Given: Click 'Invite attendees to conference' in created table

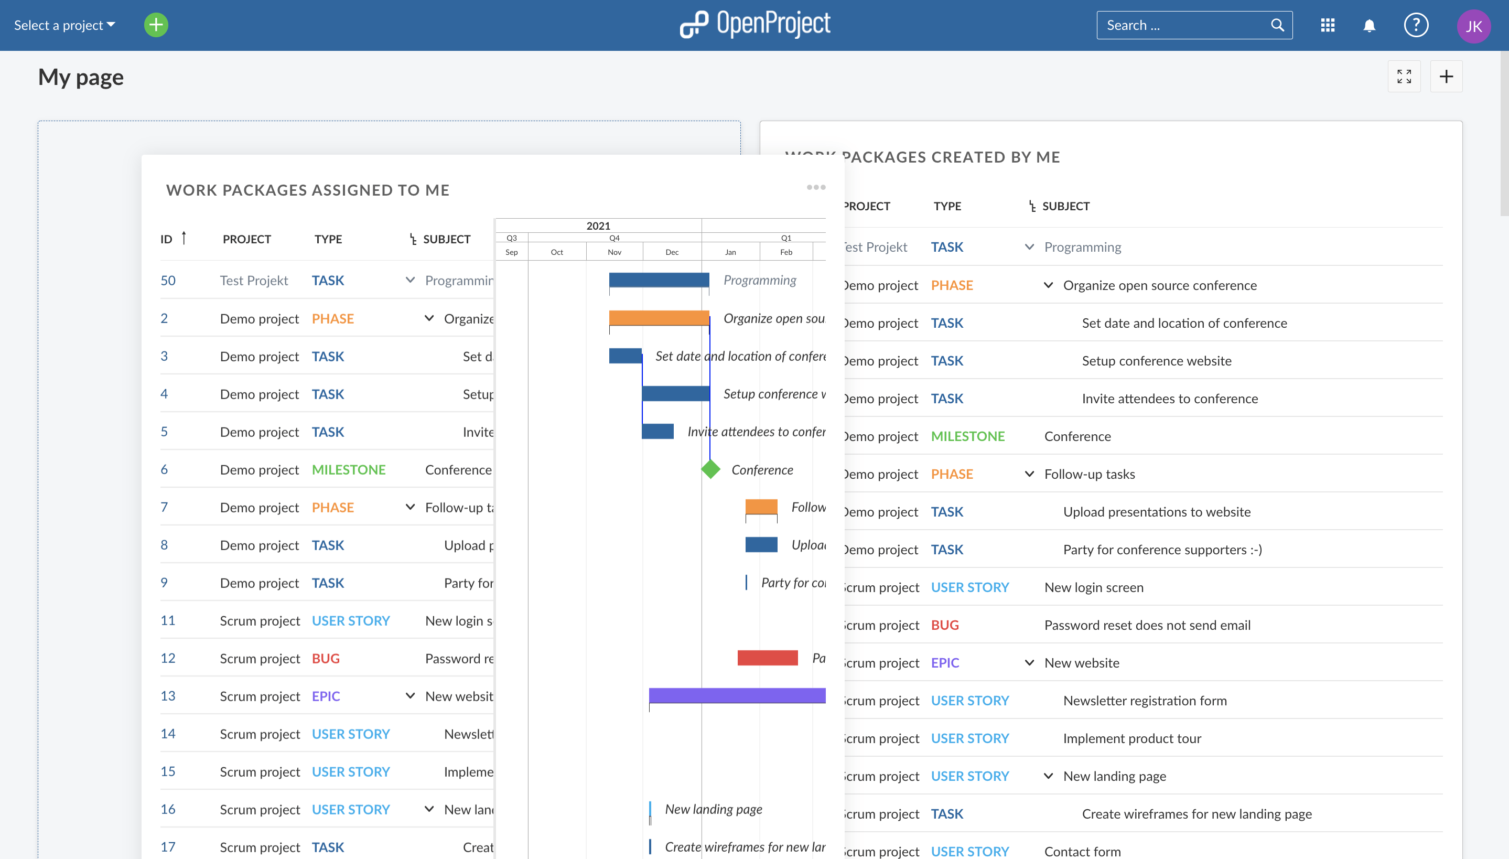Looking at the screenshot, I should [1169, 398].
